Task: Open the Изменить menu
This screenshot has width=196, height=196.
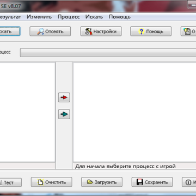Action: (39, 17)
